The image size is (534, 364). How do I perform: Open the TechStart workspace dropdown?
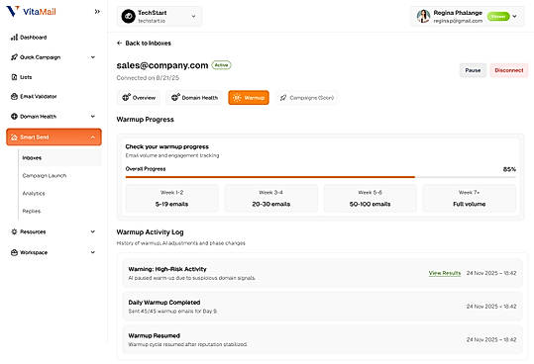point(193,16)
